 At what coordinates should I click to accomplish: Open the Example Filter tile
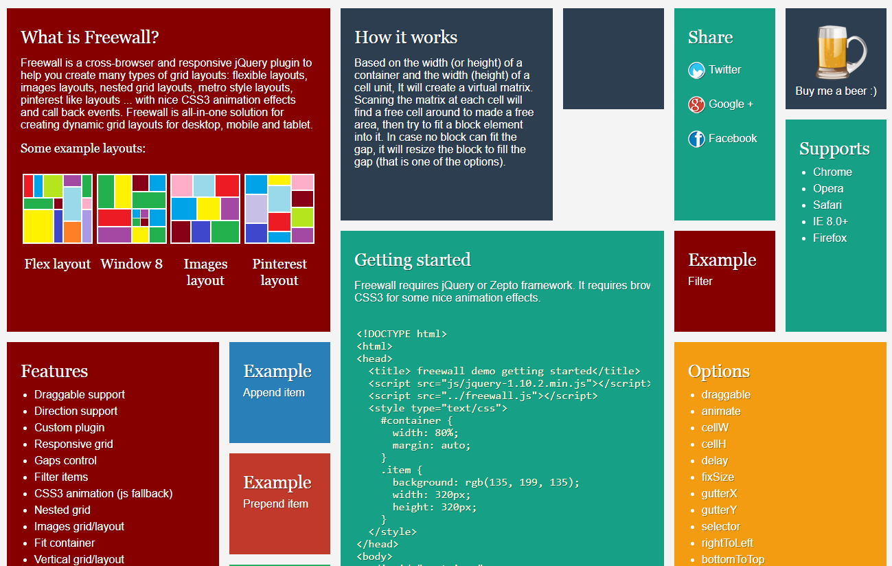pyautogui.click(x=724, y=281)
